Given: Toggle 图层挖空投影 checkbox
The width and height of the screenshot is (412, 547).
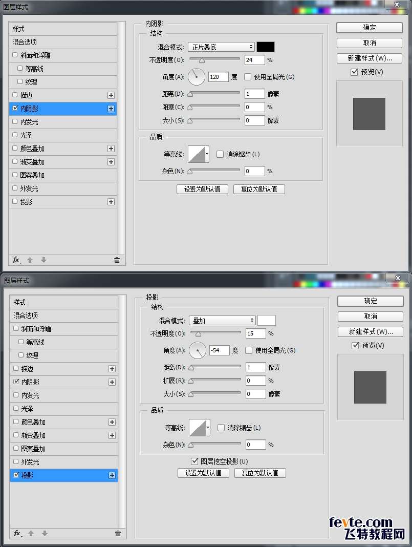Looking at the screenshot, I should pyautogui.click(x=194, y=461).
